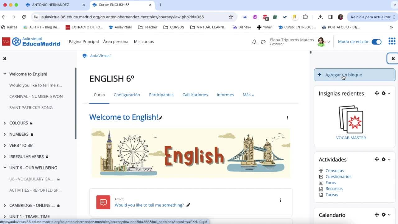Click the browser address bar URL
Viewport: 398px width, 224px height.
[x=123, y=17]
